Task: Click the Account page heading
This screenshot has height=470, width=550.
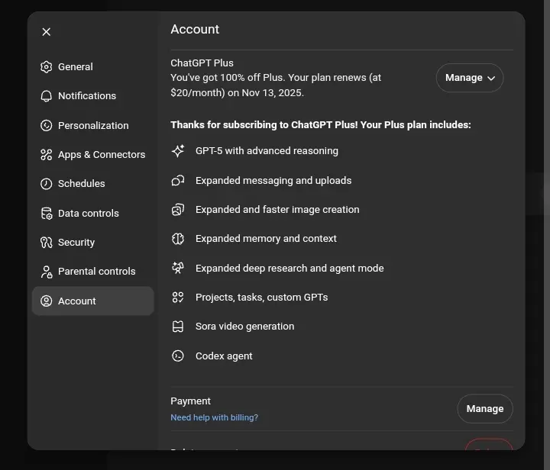Action: point(195,30)
